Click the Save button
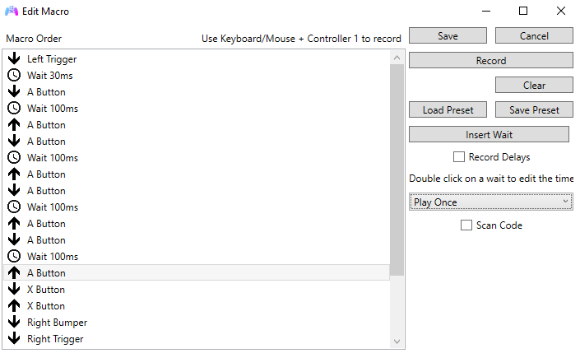This screenshot has height=353, width=580. click(x=448, y=36)
